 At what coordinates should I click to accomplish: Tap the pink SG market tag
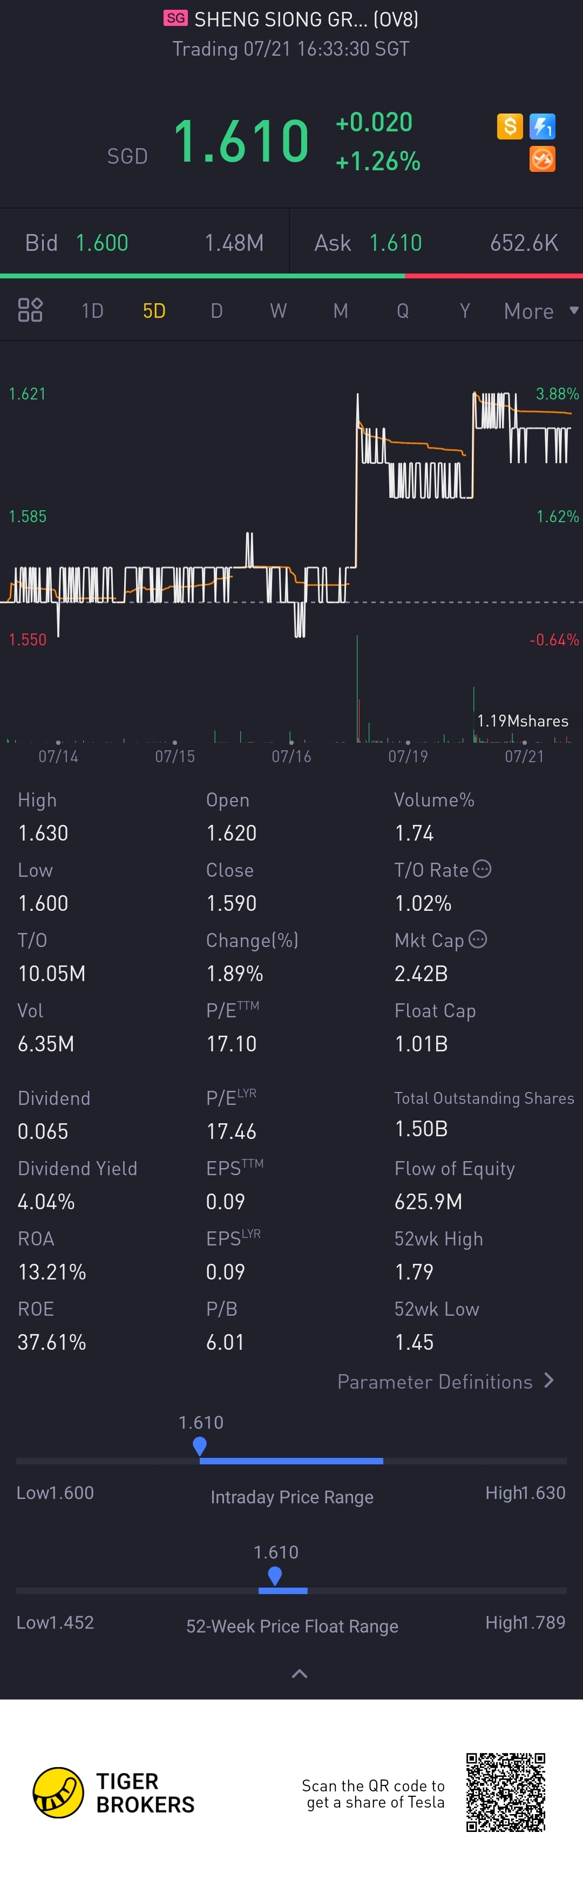175,18
